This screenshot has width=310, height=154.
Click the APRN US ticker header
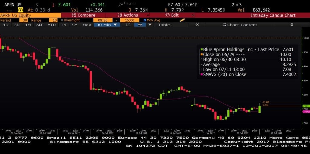13,5
